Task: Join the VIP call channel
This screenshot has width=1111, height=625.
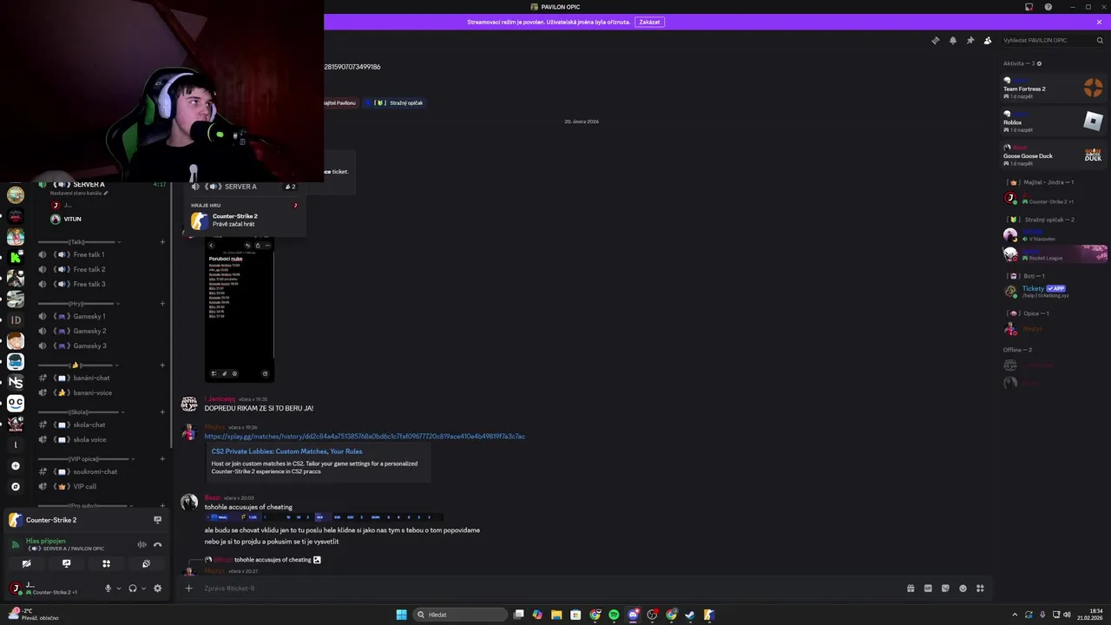Action: tap(102, 486)
